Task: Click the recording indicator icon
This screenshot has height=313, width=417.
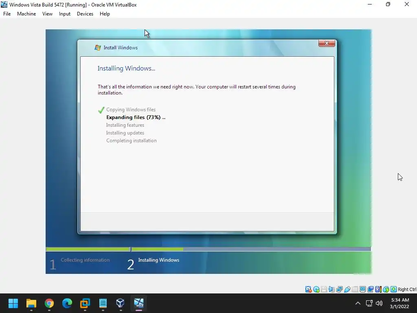Action: coord(370,289)
